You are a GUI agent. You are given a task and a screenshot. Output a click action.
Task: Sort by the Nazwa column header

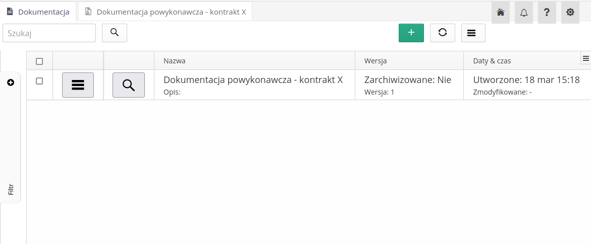(x=175, y=61)
